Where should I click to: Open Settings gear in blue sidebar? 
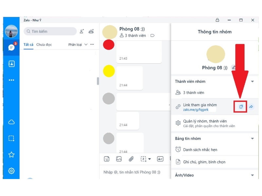tap(11, 171)
